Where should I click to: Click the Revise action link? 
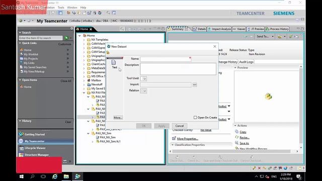tap(245, 137)
